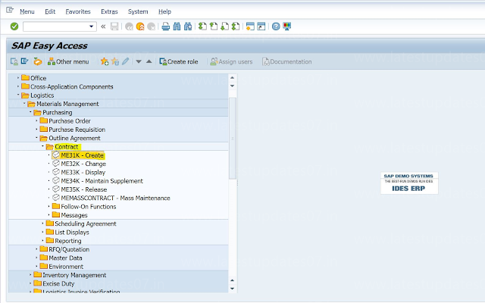
Task: Open the System menu
Action: [x=138, y=12]
